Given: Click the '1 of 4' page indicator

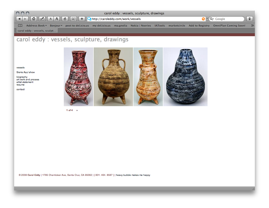Looking at the screenshot, I should (69, 110).
